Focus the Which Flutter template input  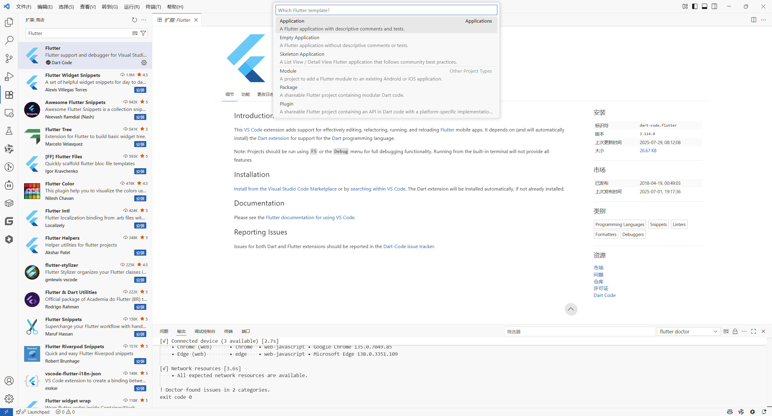pyautogui.click(x=386, y=10)
